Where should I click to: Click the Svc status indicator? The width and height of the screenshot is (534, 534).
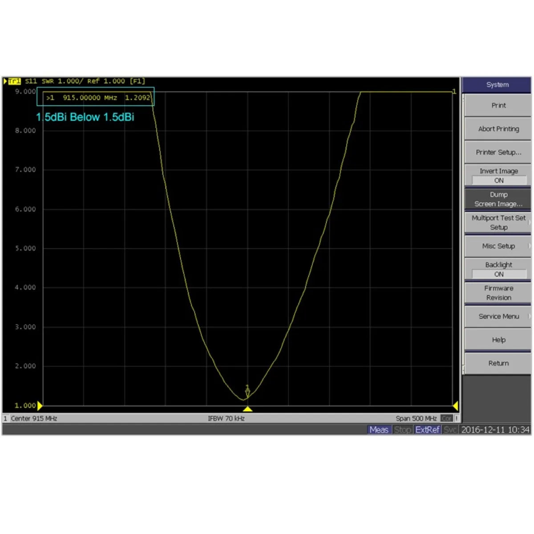450,429
